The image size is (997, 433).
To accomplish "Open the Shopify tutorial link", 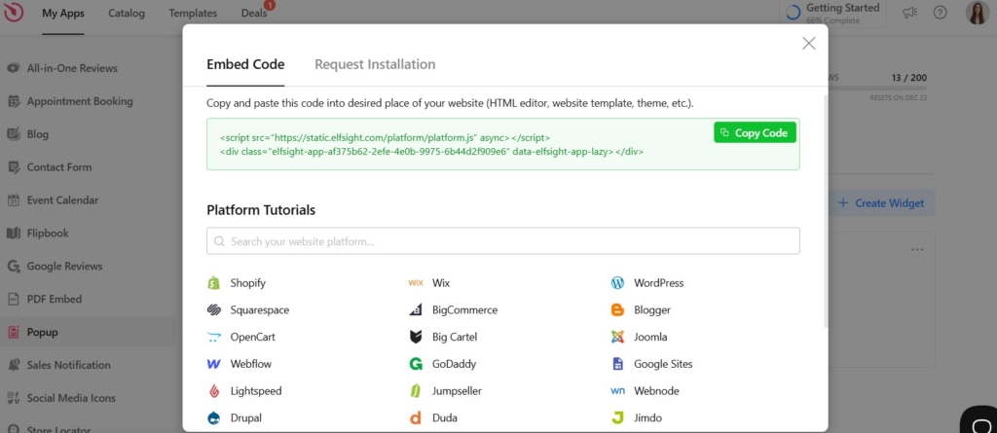I will coord(248,283).
